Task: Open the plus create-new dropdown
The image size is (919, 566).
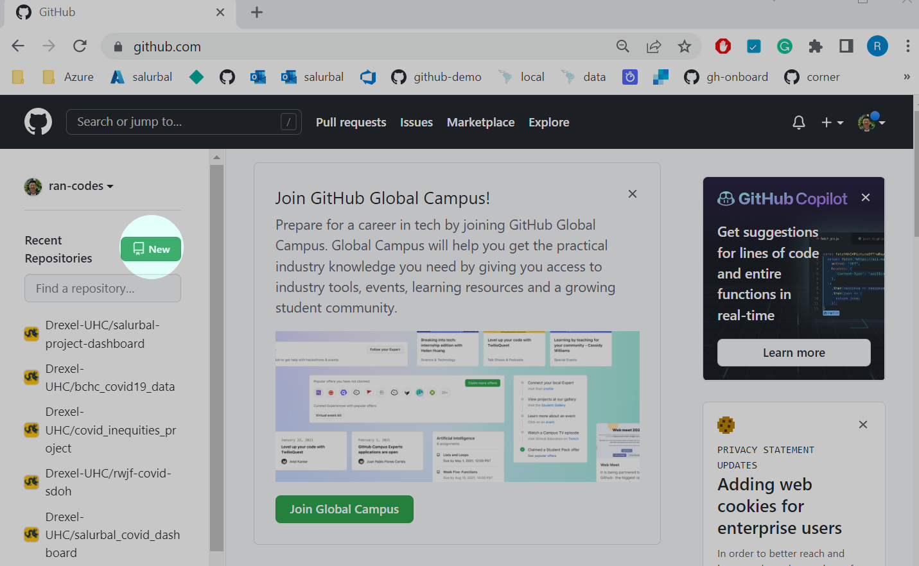Action: [832, 123]
